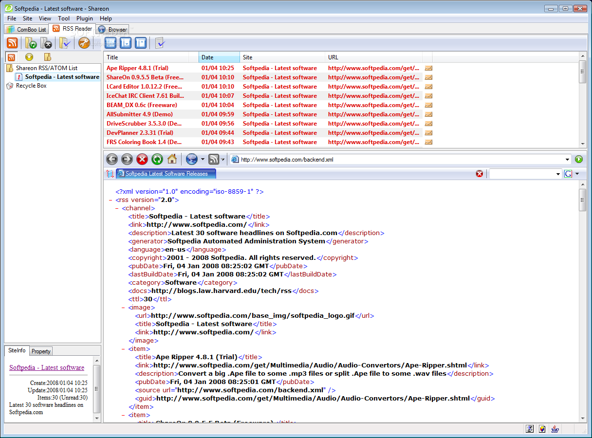This screenshot has height=438, width=592.
Task: Open the File menu
Action: click(x=12, y=18)
